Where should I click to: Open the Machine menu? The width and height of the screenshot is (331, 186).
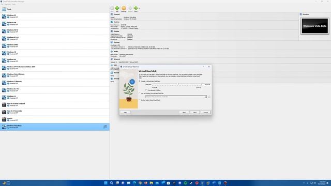pos(8,4)
